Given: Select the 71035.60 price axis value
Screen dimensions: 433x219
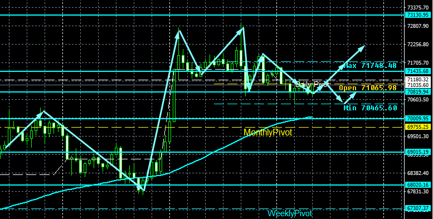Looking at the screenshot, I should pos(418,85).
